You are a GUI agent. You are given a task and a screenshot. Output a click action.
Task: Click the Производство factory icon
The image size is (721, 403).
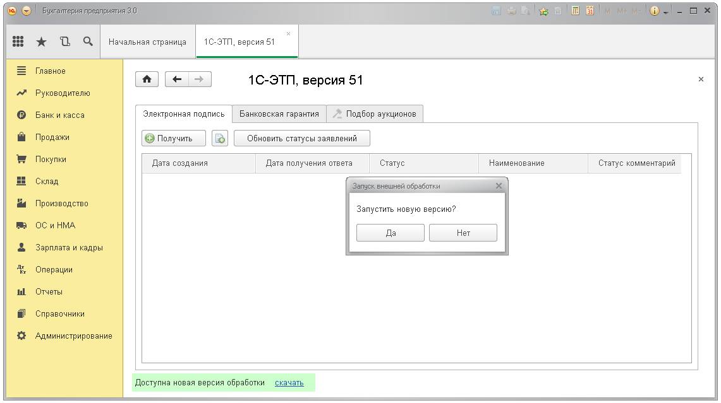coord(21,203)
